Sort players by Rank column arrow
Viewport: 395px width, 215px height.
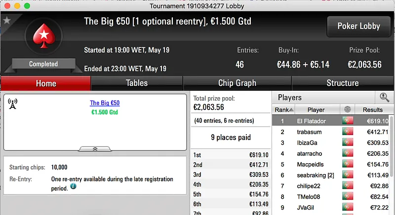coord(291,110)
